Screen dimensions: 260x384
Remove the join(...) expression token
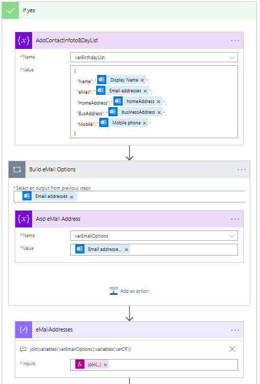pyautogui.click(x=105, y=365)
